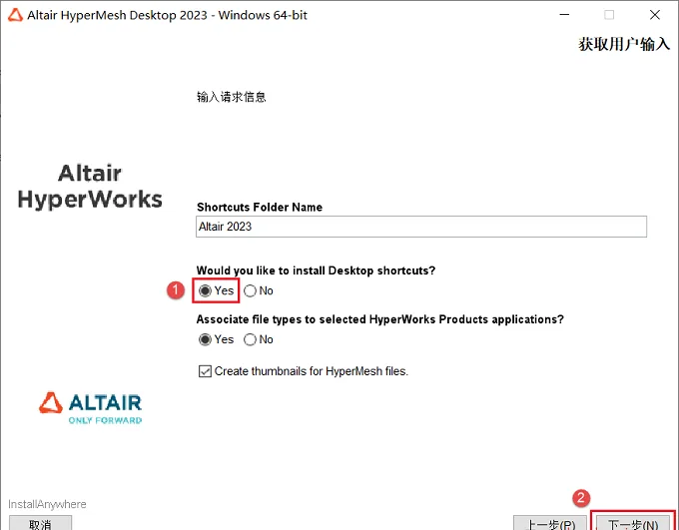Click the 'ONLY FORWARD' tagline text

(105, 420)
